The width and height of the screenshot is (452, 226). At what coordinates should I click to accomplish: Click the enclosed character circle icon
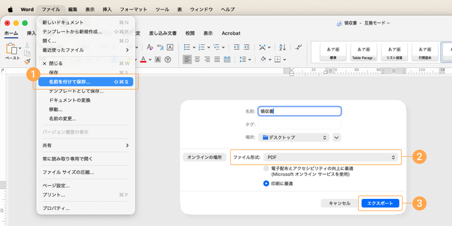[x=168, y=60]
